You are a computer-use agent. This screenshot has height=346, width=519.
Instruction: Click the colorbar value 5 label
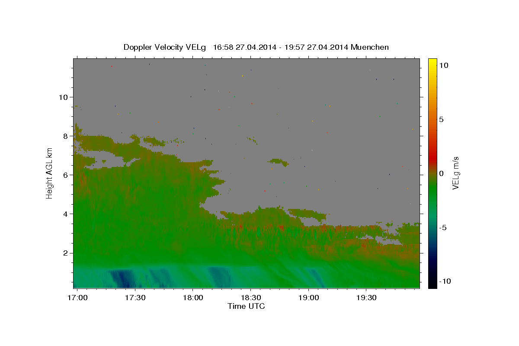coord(441,119)
